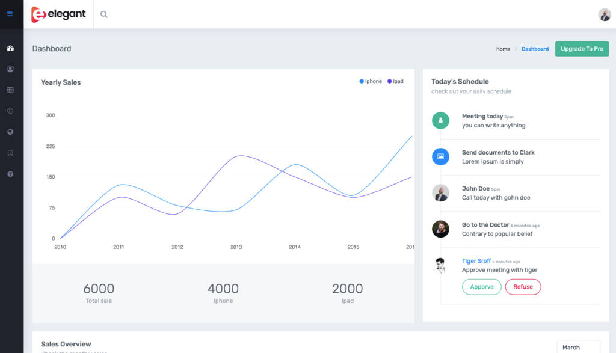
Task: Click the Home breadcrumb link
Action: [x=503, y=49]
